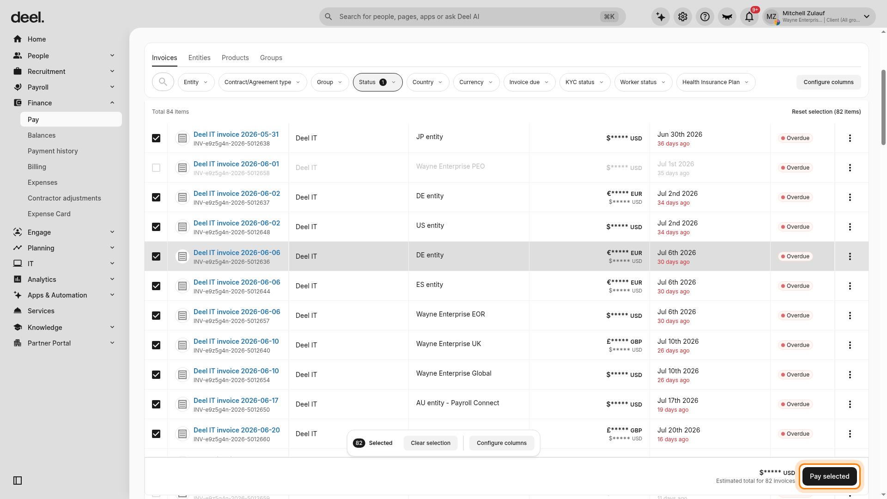Switch to the Products tab

pyautogui.click(x=235, y=58)
